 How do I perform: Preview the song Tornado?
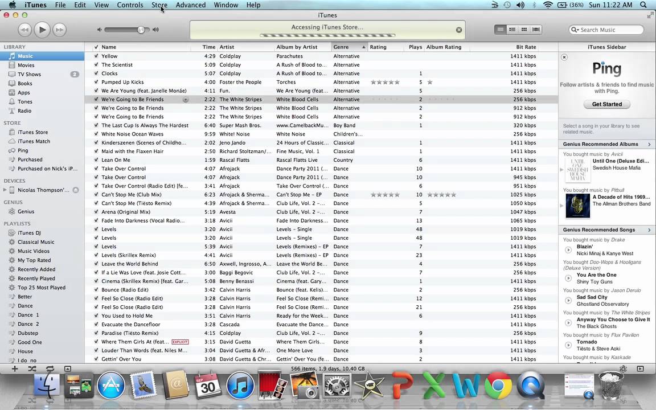tap(568, 345)
